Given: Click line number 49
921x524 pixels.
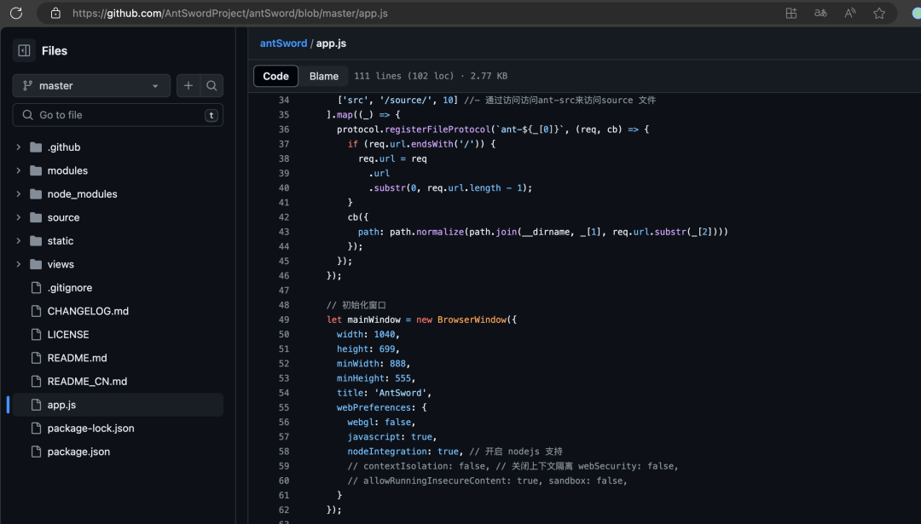Looking at the screenshot, I should [284, 320].
